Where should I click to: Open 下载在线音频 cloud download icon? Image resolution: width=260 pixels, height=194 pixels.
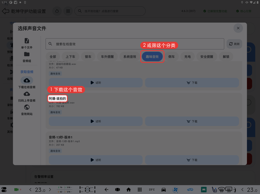[27, 80]
